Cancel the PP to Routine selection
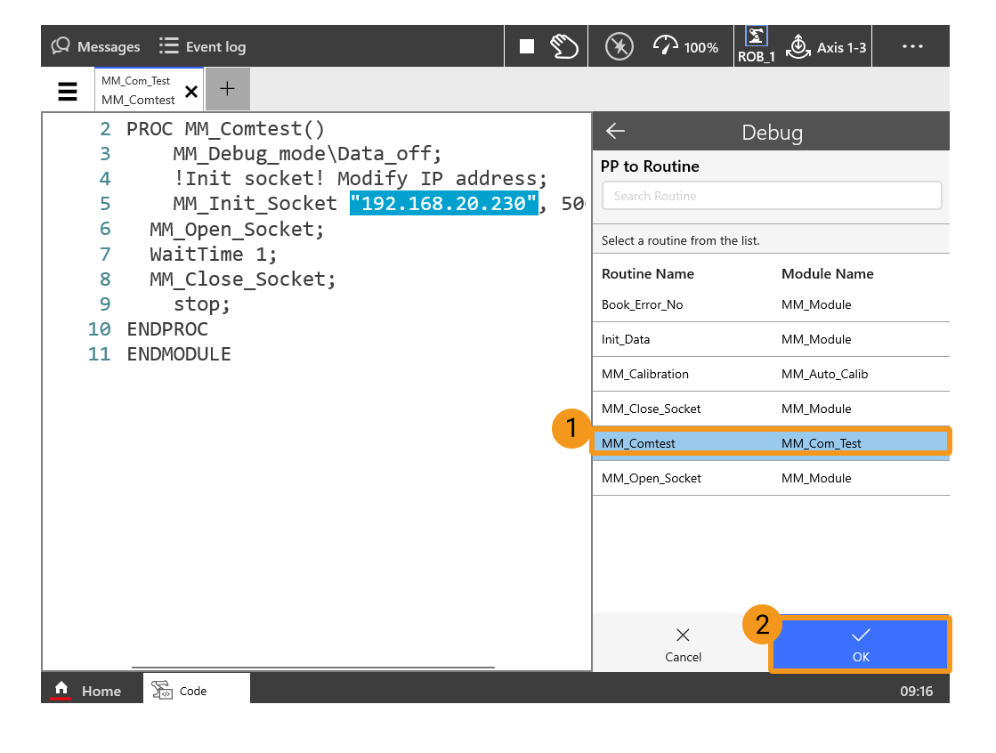 pos(683,644)
